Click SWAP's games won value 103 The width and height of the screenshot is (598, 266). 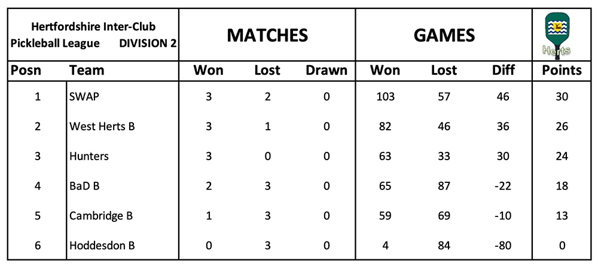point(385,96)
